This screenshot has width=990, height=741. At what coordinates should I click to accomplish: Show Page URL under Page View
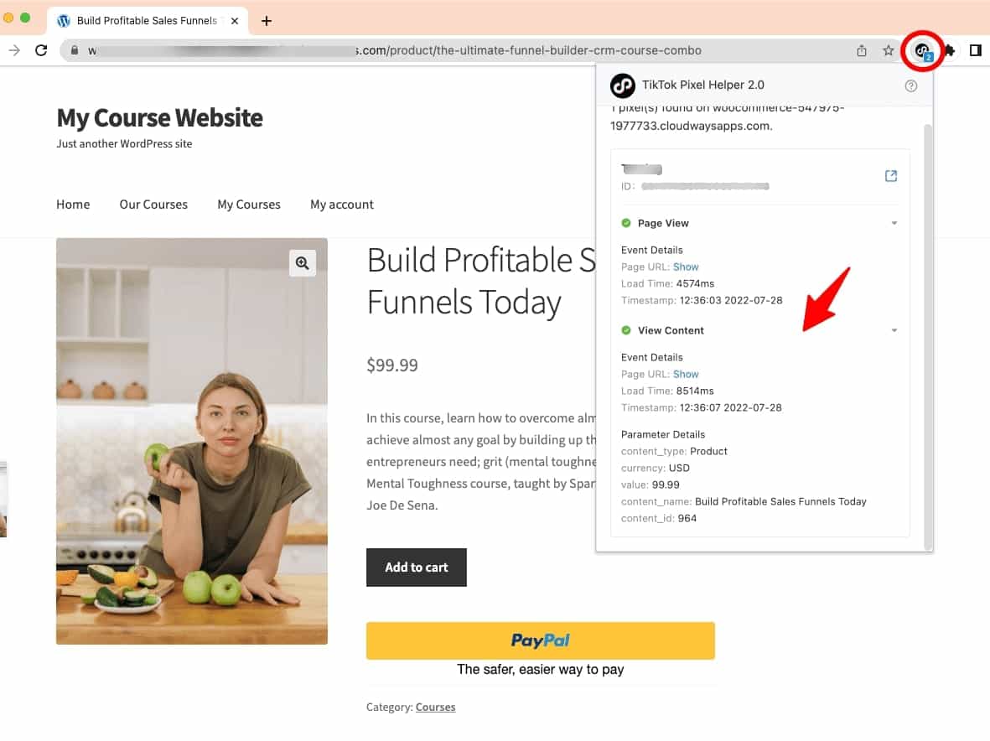tap(686, 267)
